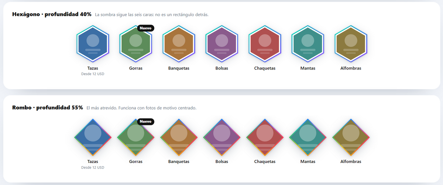Open the Alfombras hexagon category tile
The image size is (443, 185).
click(x=351, y=44)
